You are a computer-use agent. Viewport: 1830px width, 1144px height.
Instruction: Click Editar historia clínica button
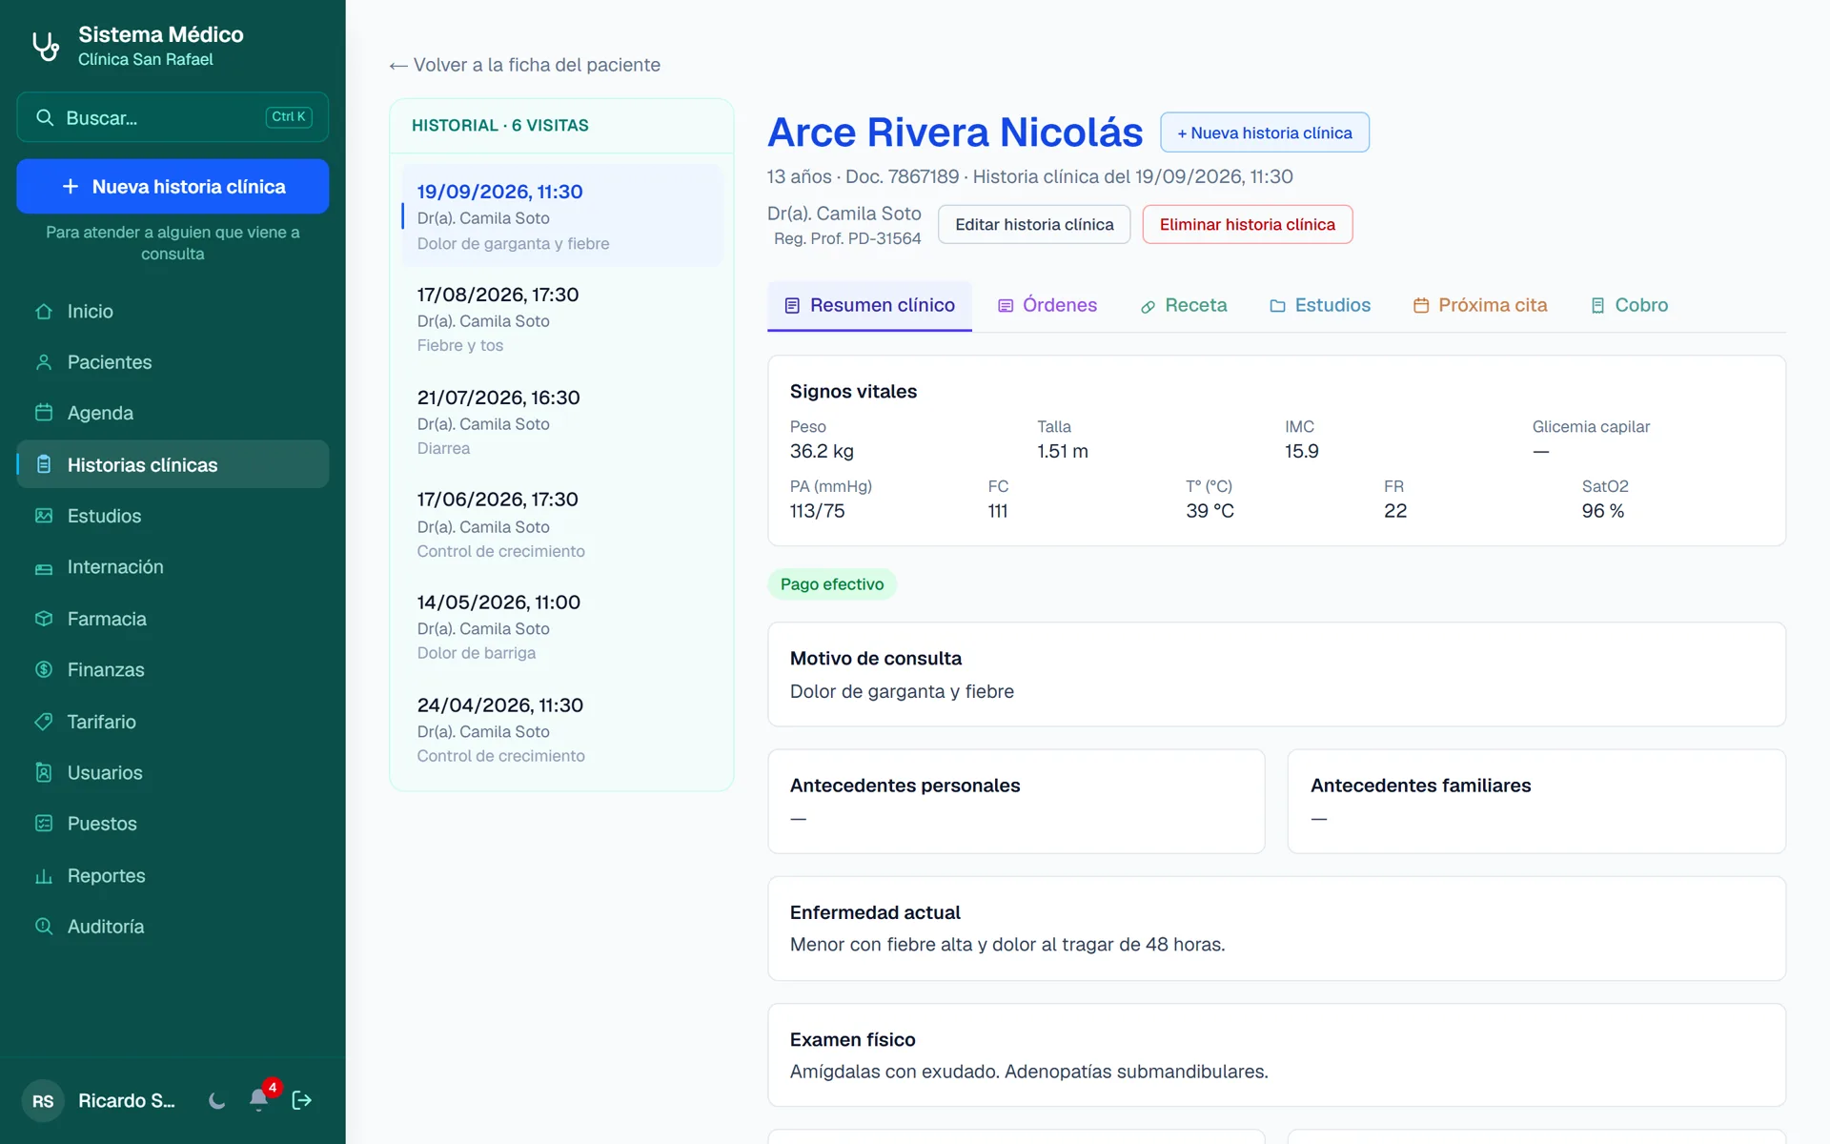click(1034, 224)
